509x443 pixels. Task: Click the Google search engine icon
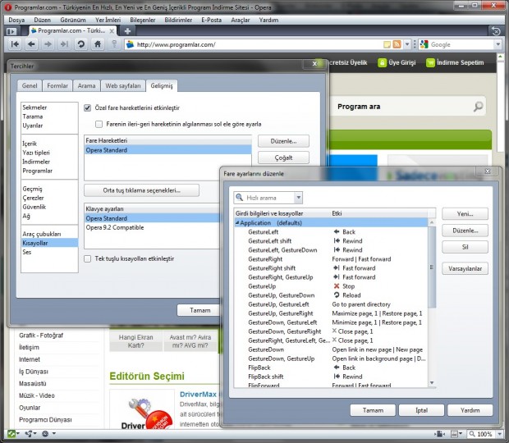(x=424, y=44)
